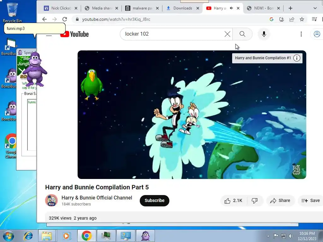This screenshot has width=323, height=242.
Task: Click the video player to pause
Action: point(192,115)
